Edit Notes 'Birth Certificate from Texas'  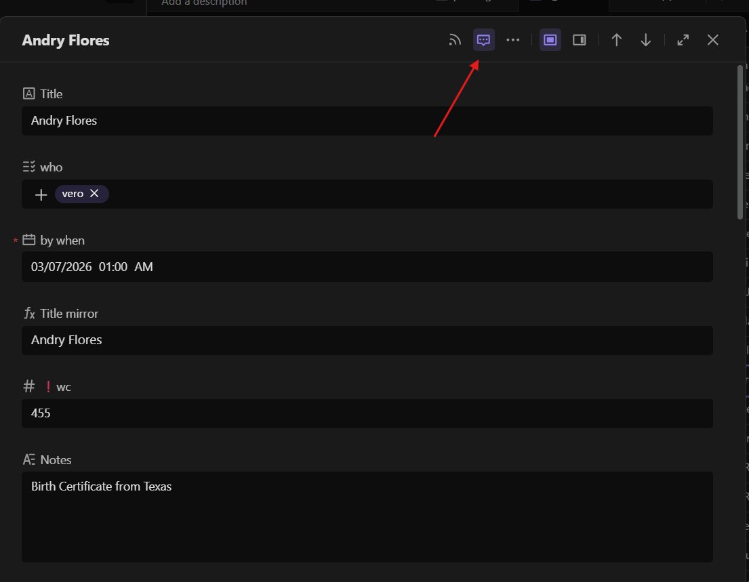click(367, 517)
